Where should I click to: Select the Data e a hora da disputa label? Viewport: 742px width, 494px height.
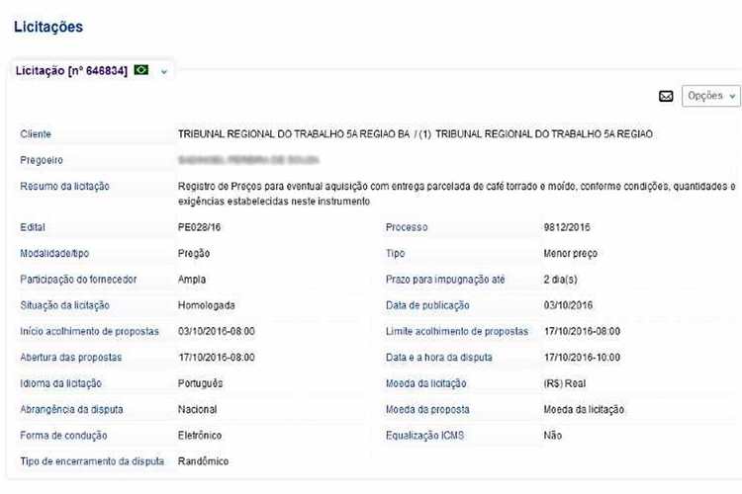(438, 357)
